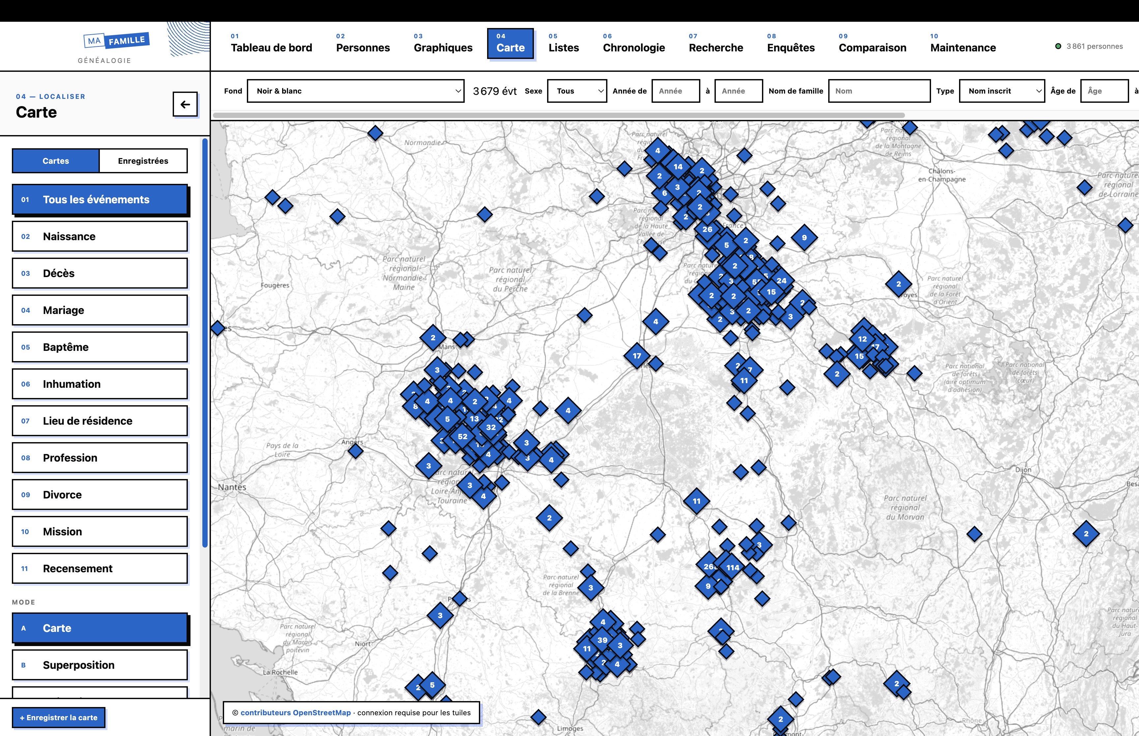
Task: Select the Recensement event filter
Action: (100, 568)
